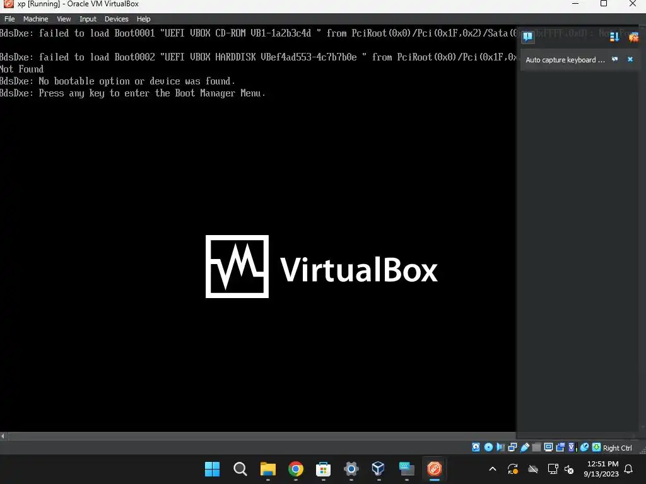The height and width of the screenshot is (484, 646).
Task: Click the horizontal scrollbar left arrow
Action: click(x=3, y=436)
